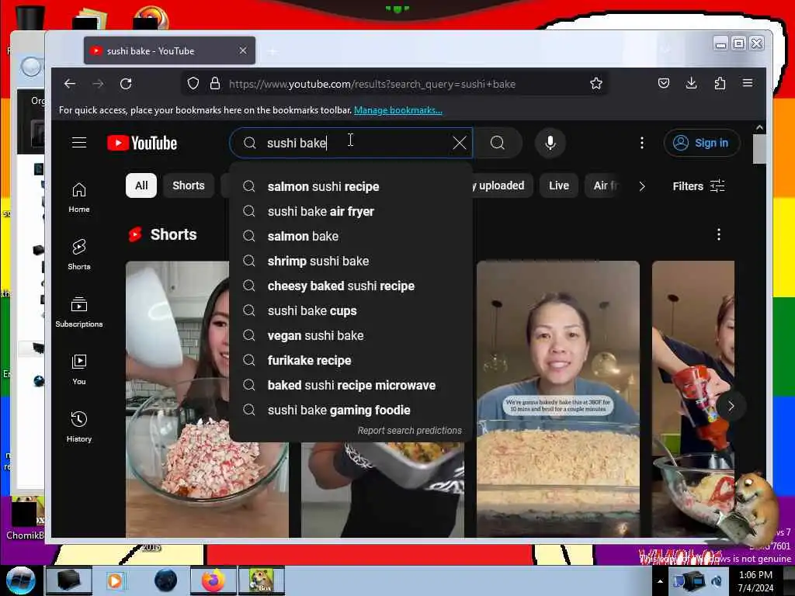Open You in the sidebar
Viewport: 795px width, 596px height.
point(79,369)
